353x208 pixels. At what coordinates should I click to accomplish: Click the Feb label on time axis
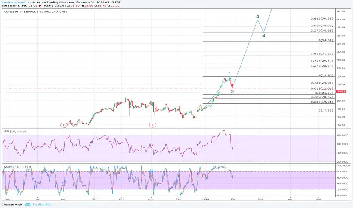point(234,199)
